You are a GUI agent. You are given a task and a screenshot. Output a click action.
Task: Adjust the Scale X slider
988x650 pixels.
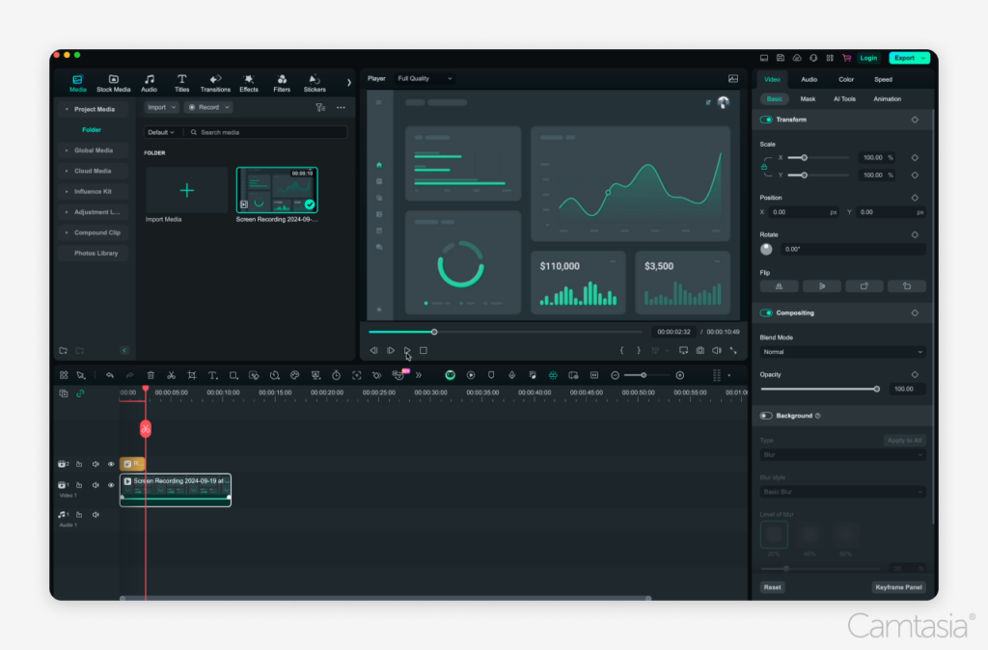pyautogui.click(x=817, y=158)
